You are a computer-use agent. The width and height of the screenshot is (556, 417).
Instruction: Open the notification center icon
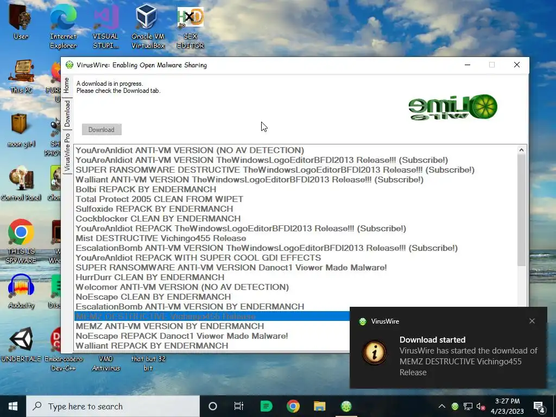[x=539, y=407]
